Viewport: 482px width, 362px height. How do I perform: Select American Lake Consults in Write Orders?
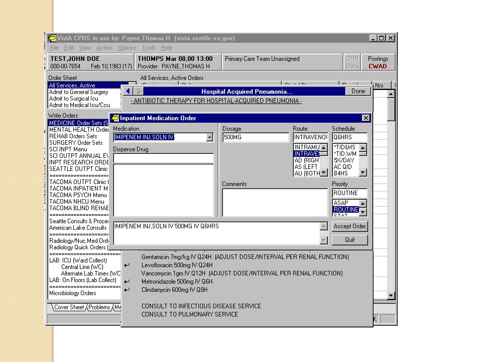pyautogui.click(x=78, y=227)
